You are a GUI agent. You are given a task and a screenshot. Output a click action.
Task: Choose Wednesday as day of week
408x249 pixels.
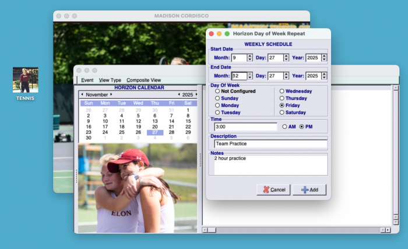click(x=282, y=91)
